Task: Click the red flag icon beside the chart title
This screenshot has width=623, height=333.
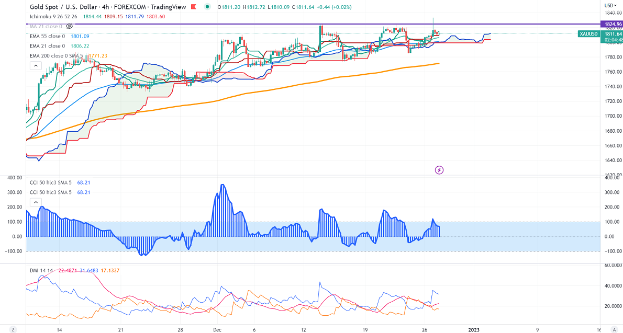Action: coord(194,7)
